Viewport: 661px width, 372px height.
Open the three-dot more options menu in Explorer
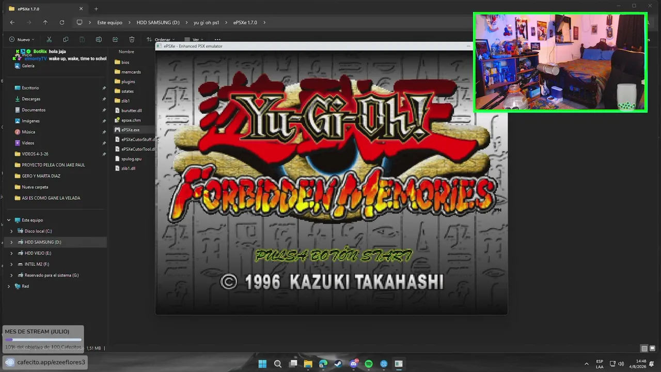tap(217, 39)
